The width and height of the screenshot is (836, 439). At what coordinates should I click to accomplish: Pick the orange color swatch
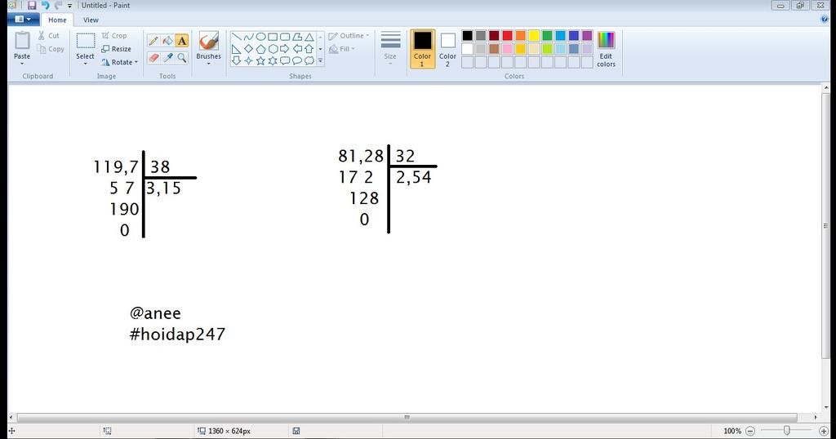pos(520,36)
